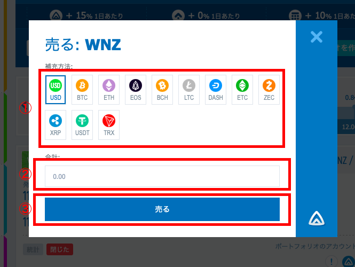
Task: Click the exclamation mark info icon
Action: [332, 262]
